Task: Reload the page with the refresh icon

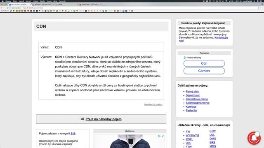Action: tap(7, 8)
